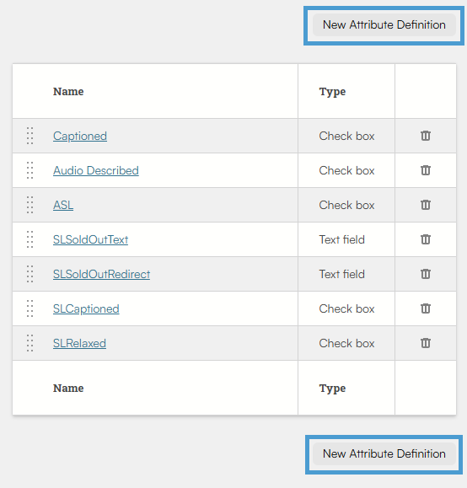467x488 pixels.
Task: Open the Captioned attribute link
Action: (x=80, y=136)
